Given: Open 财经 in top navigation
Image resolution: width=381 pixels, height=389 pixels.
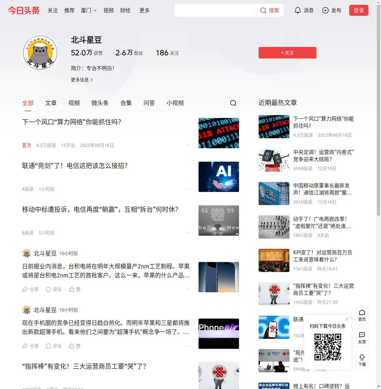Looking at the screenshot, I should pos(125,10).
